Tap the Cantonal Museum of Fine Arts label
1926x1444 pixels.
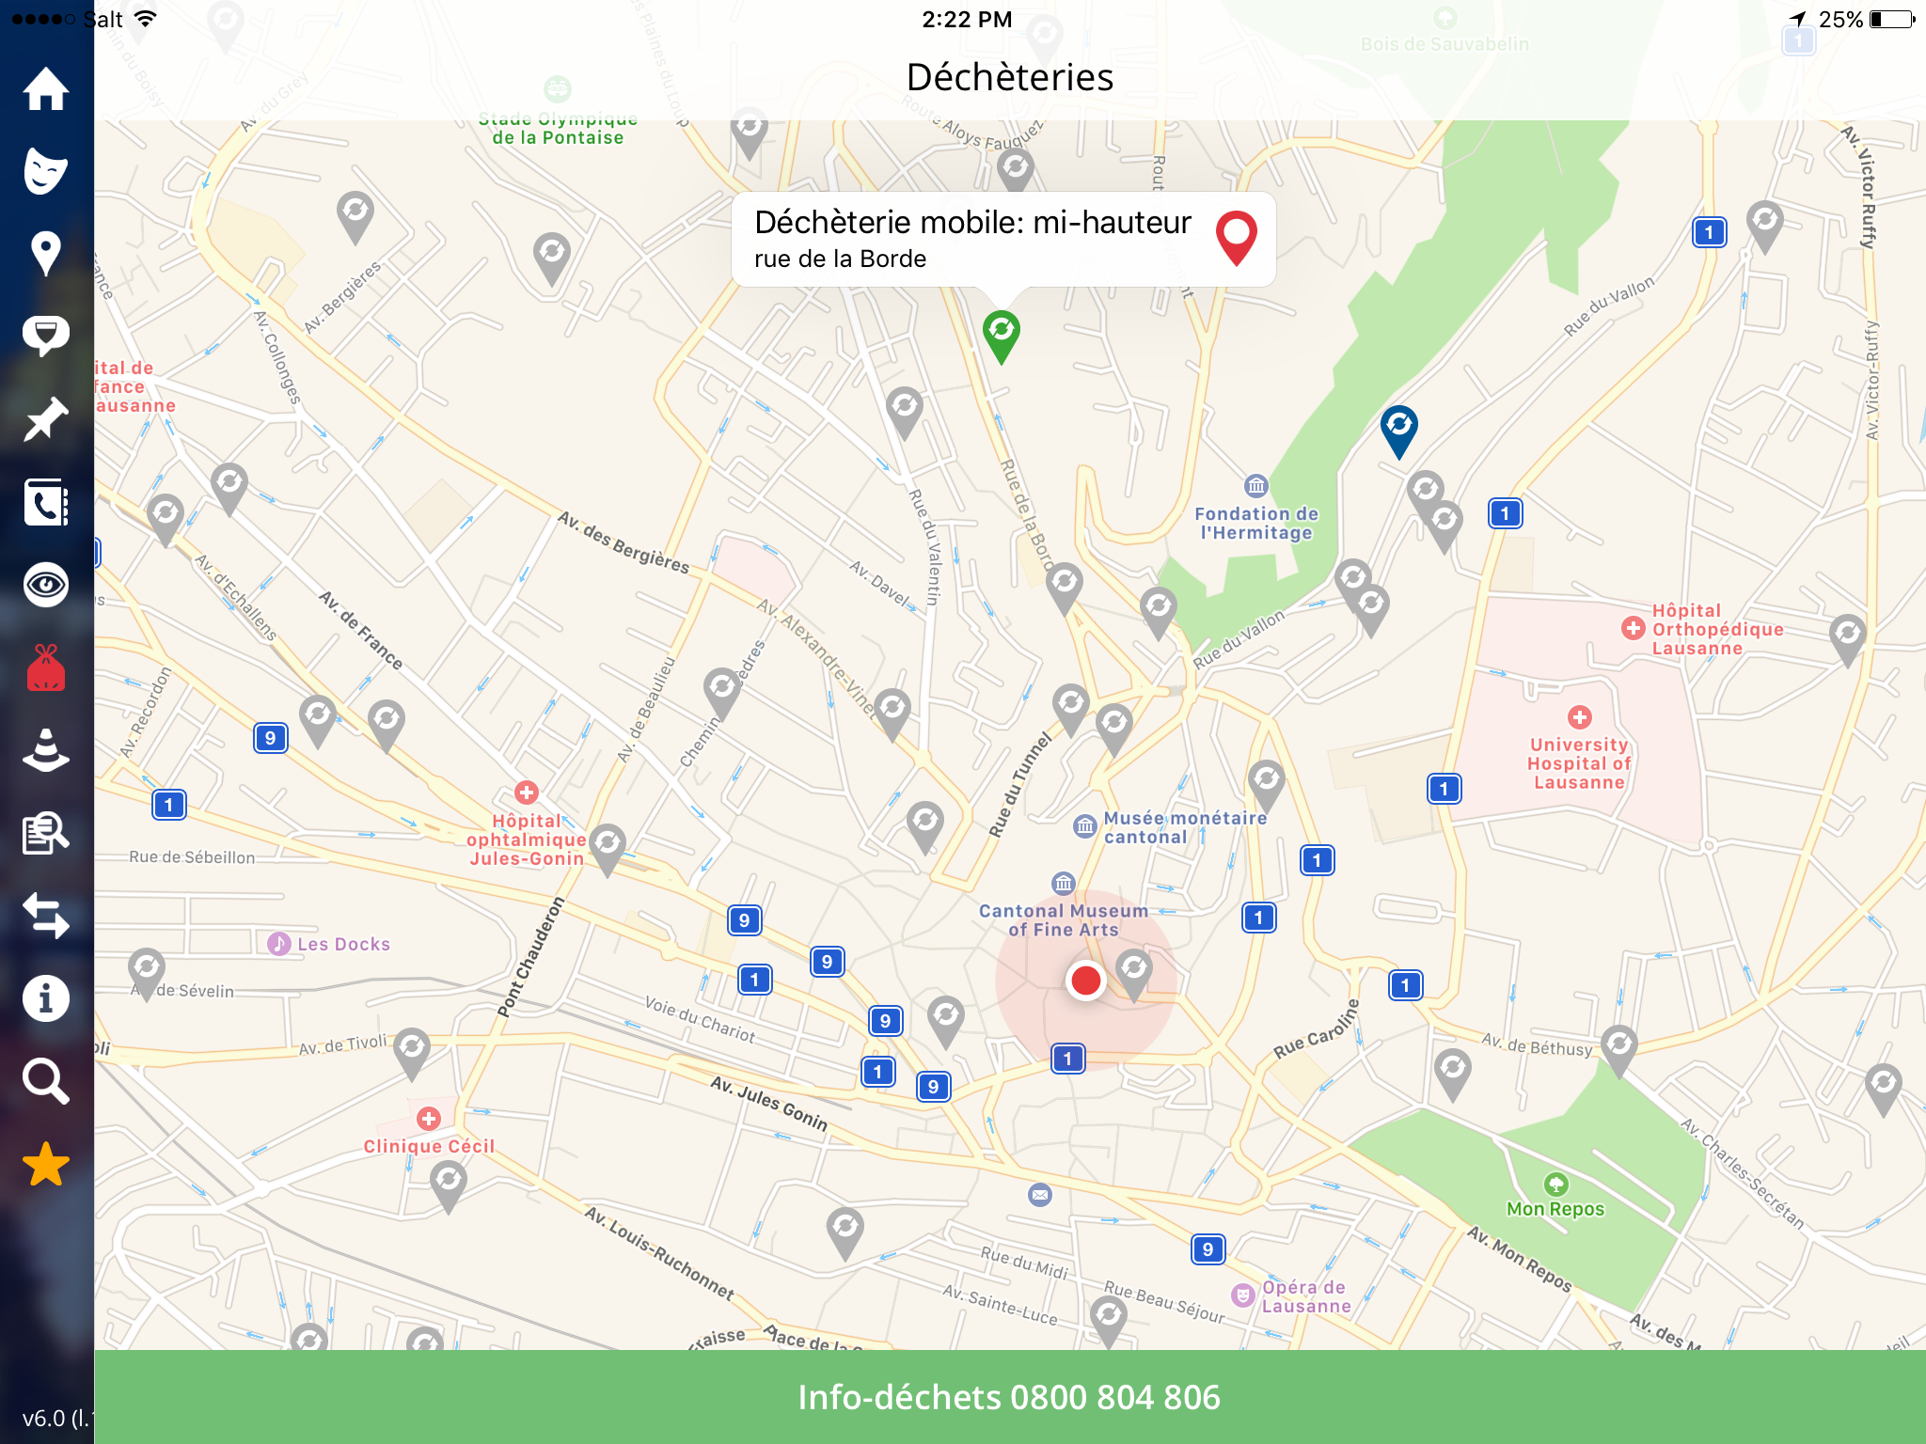click(1064, 919)
